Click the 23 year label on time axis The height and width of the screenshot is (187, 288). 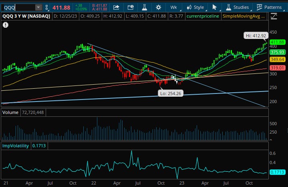(x=182, y=183)
